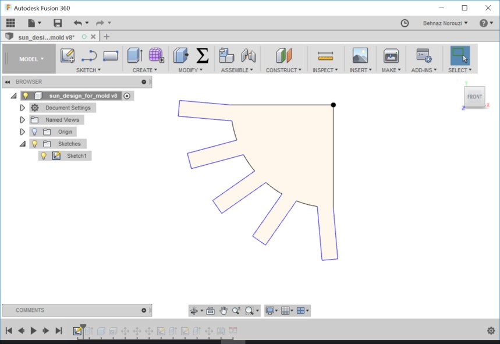
Task: Activate the root component radio button
Action: click(127, 96)
